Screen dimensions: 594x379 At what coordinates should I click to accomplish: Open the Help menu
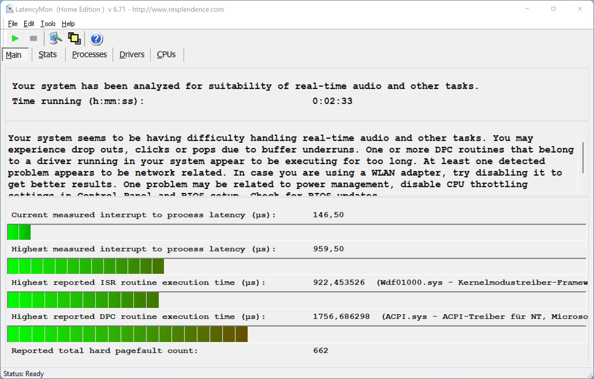[x=68, y=24]
